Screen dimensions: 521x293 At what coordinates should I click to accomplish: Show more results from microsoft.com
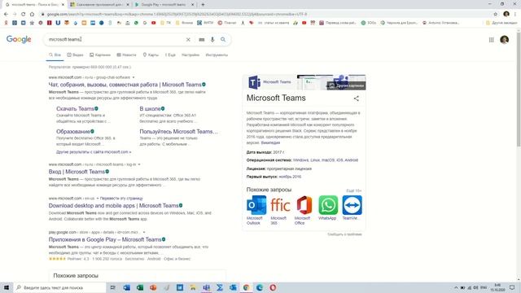coord(94,152)
